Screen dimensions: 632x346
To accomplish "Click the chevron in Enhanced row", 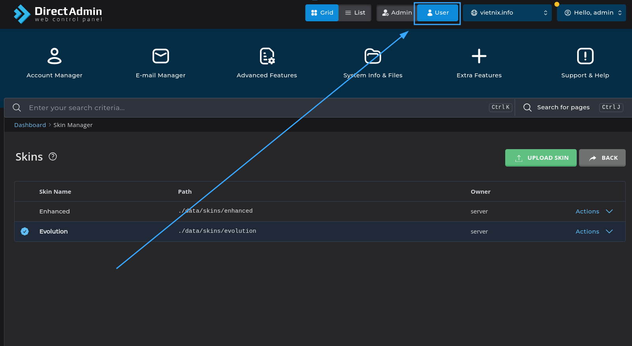I will [x=609, y=211].
